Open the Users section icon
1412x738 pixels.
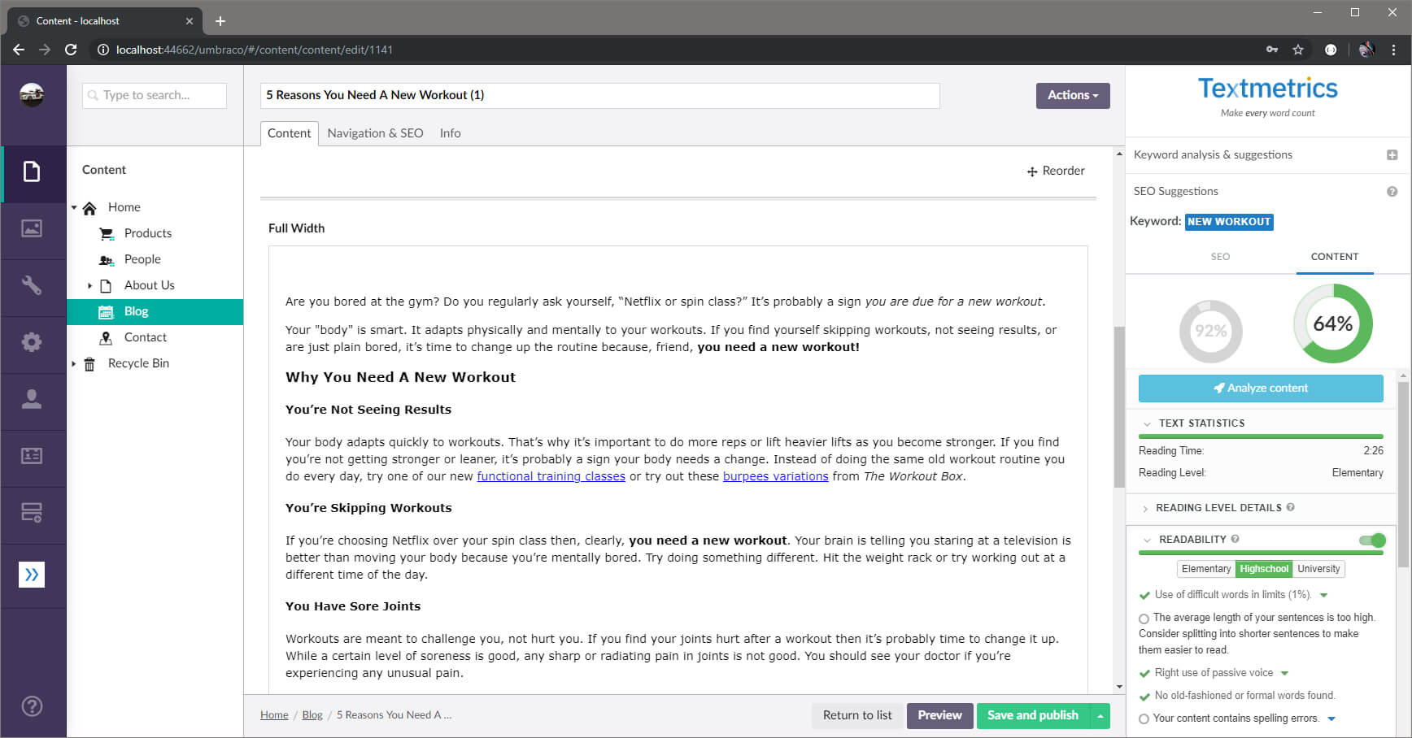pyautogui.click(x=32, y=399)
